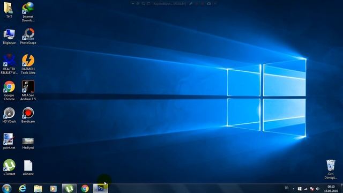Select the REALTEK RTL8187 shortcut

(x=9, y=64)
